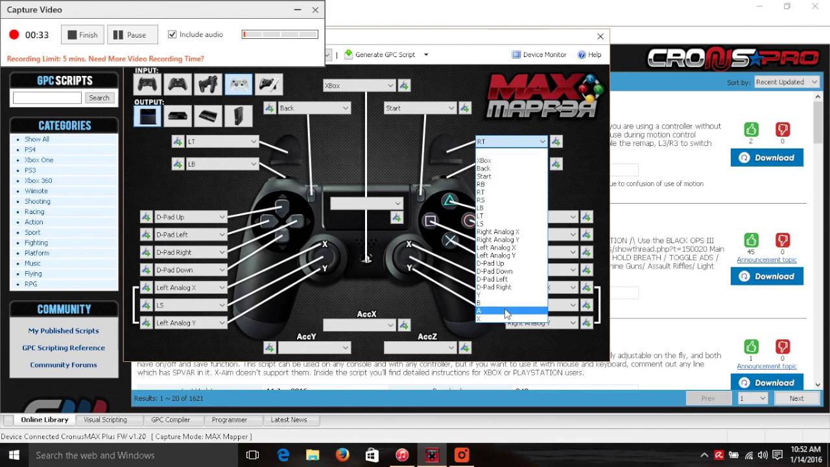Click the mapping icon beside Left Analog X
The height and width of the screenshot is (467, 830).
146,287
